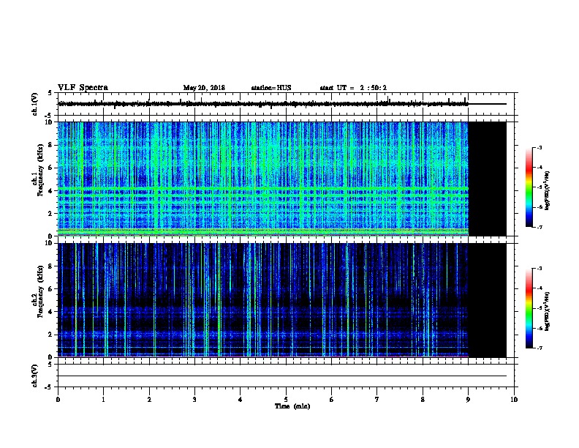
Task: Click the '10' kHz tick of ch.1 spectrogram
Action: pyautogui.click(x=49, y=122)
